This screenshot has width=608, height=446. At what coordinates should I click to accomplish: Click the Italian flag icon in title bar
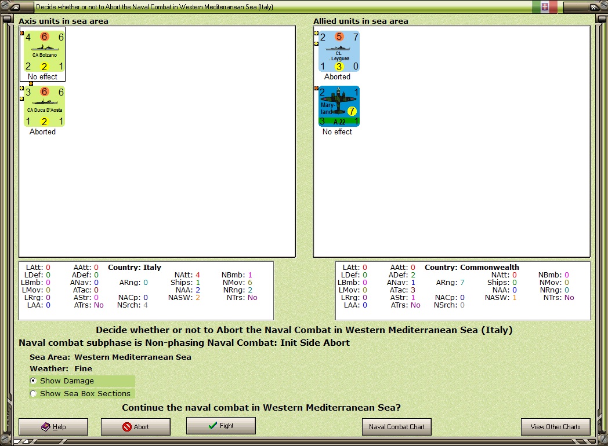point(544,6)
